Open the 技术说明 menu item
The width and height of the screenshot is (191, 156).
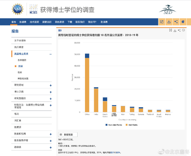pos(34,22)
